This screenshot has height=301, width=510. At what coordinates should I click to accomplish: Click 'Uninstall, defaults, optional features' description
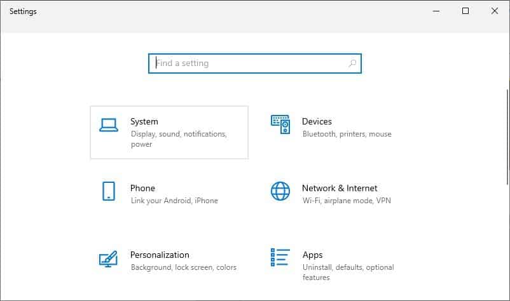[348, 272]
